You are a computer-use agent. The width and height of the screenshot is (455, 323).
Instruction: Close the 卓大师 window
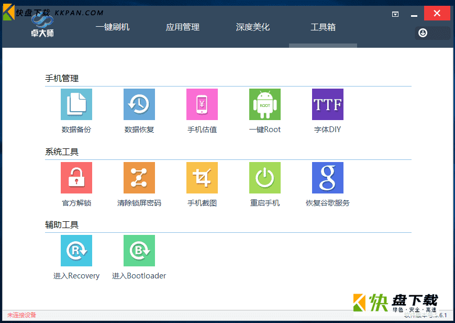point(437,13)
